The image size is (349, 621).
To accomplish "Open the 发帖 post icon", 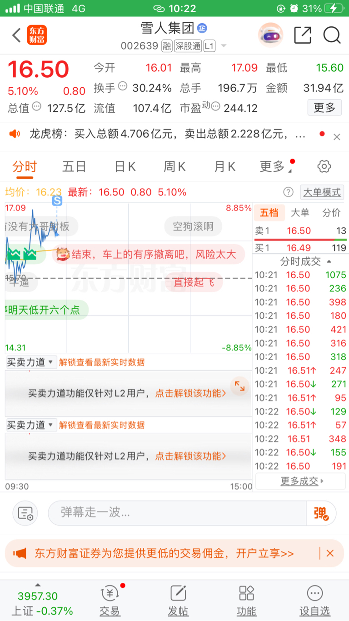I will [178, 600].
